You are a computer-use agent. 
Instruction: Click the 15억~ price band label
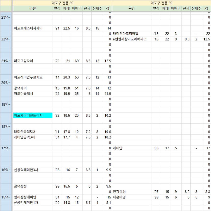tap(6, 197)
